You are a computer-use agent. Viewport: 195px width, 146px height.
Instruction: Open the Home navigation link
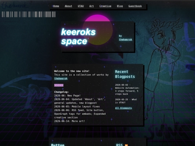pyautogui.click(x=56, y=6)
